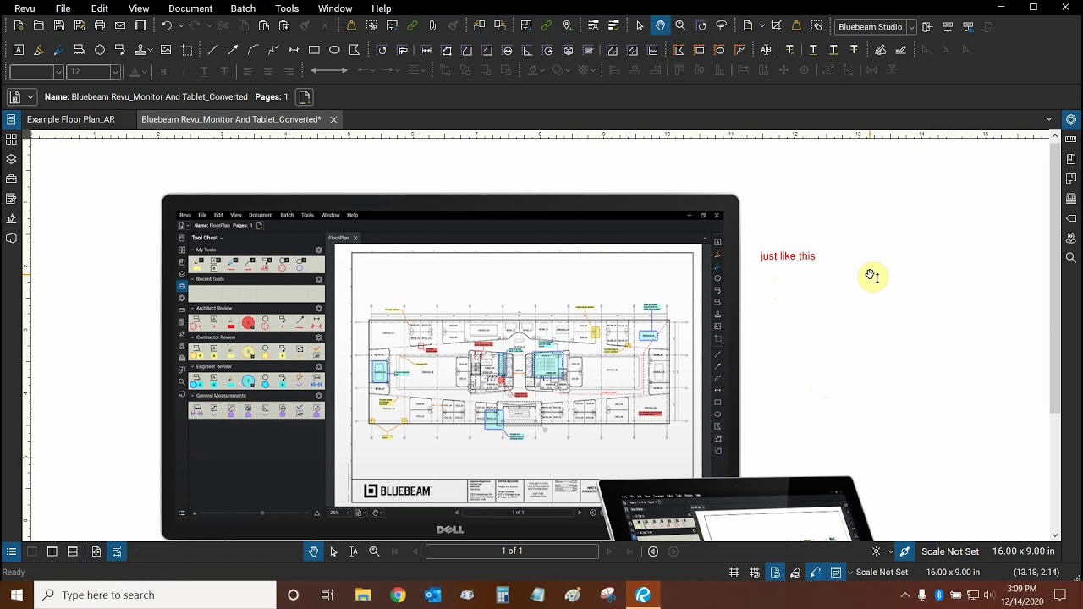Toggle synchronize views in status bar
1083x609 pixels.
click(x=836, y=573)
